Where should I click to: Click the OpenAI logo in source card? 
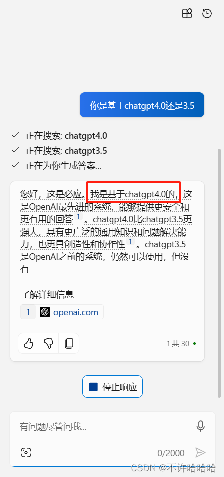pyautogui.click(x=45, y=312)
